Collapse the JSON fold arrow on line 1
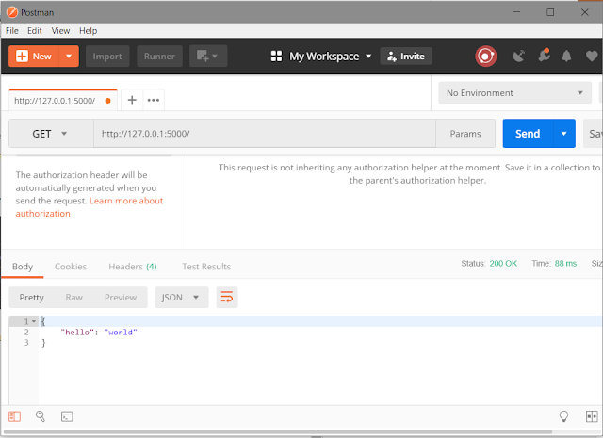Image resolution: width=603 pixels, height=438 pixels. [x=34, y=321]
